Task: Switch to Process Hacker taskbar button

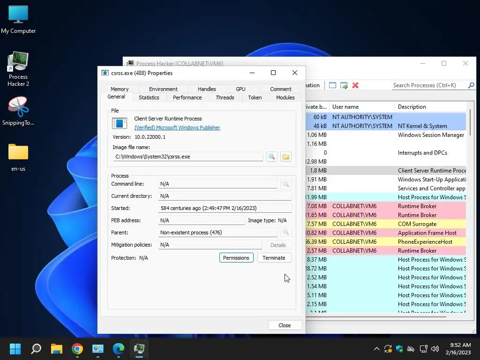Action: [139, 349]
